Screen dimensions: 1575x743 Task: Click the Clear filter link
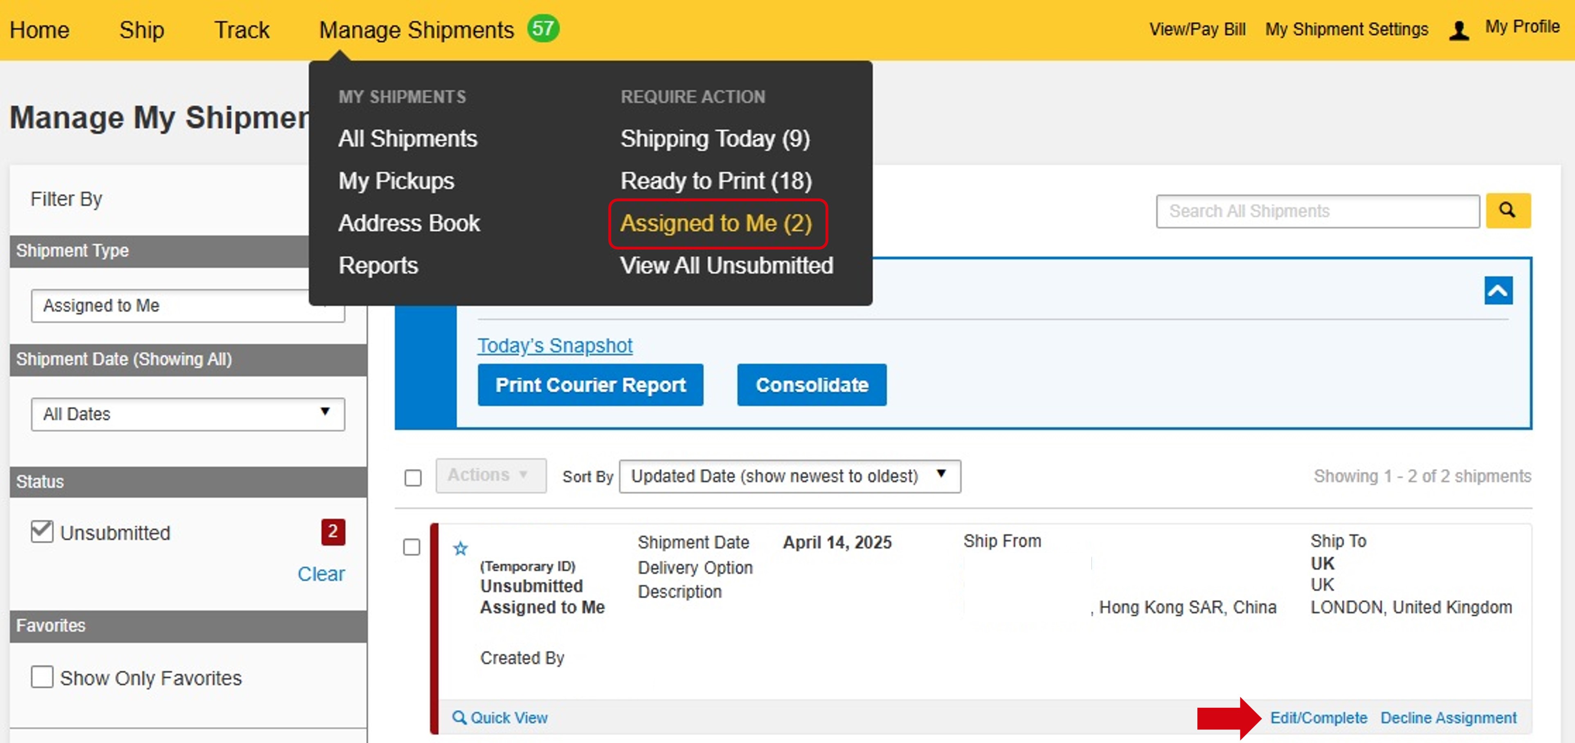tap(321, 574)
